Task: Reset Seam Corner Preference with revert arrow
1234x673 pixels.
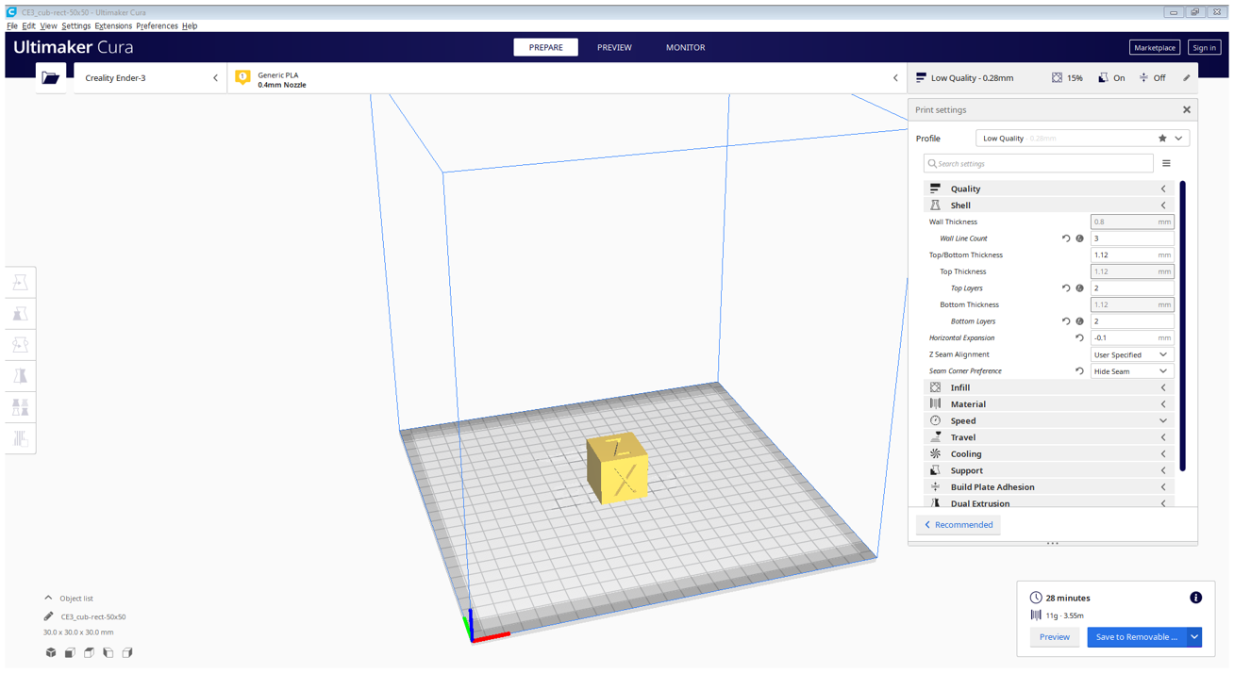Action: pyautogui.click(x=1080, y=371)
